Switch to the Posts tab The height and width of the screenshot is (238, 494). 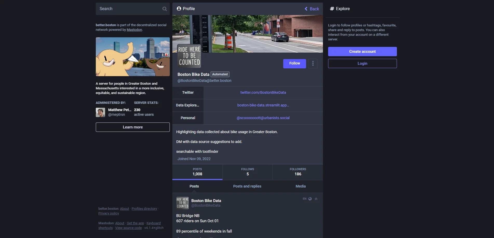click(x=194, y=186)
